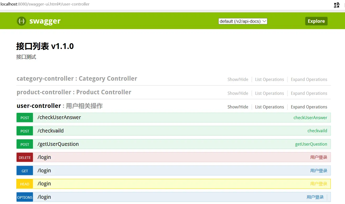The image size is (345, 204).
Task: Open the /checkUserAnswer endpoint path
Action: point(59,117)
